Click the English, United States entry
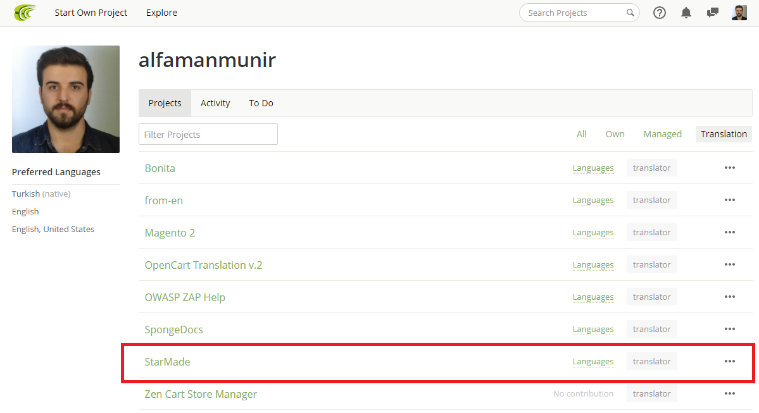The width and height of the screenshot is (759, 413). pyautogui.click(x=53, y=229)
